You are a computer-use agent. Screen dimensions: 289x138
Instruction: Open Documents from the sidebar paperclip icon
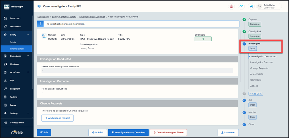[5, 27]
